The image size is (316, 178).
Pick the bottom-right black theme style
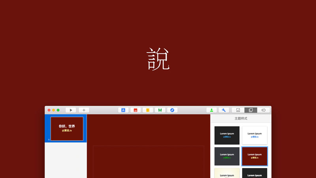[254, 173]
